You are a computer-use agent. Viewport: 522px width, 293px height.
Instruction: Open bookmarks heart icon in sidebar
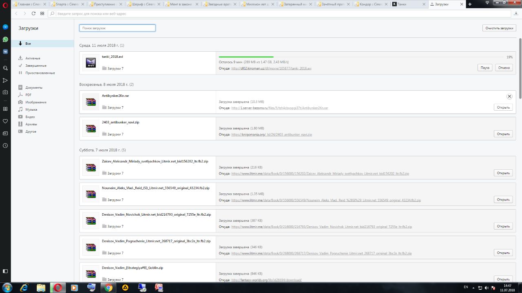5,121
